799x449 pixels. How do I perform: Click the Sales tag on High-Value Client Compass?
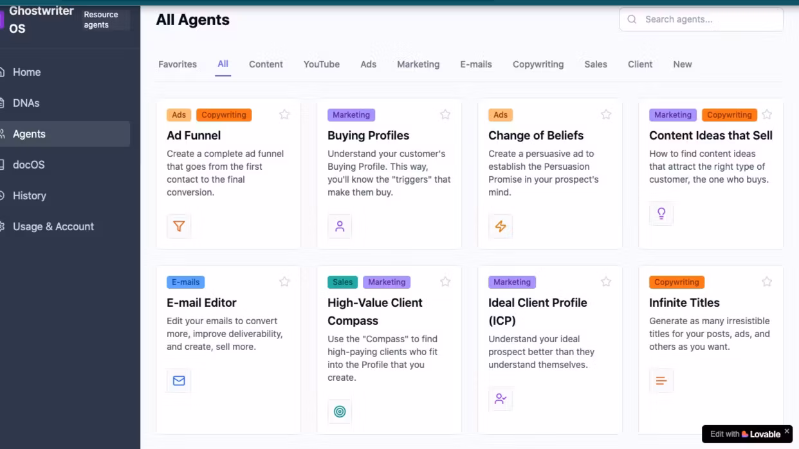(342, 282)
